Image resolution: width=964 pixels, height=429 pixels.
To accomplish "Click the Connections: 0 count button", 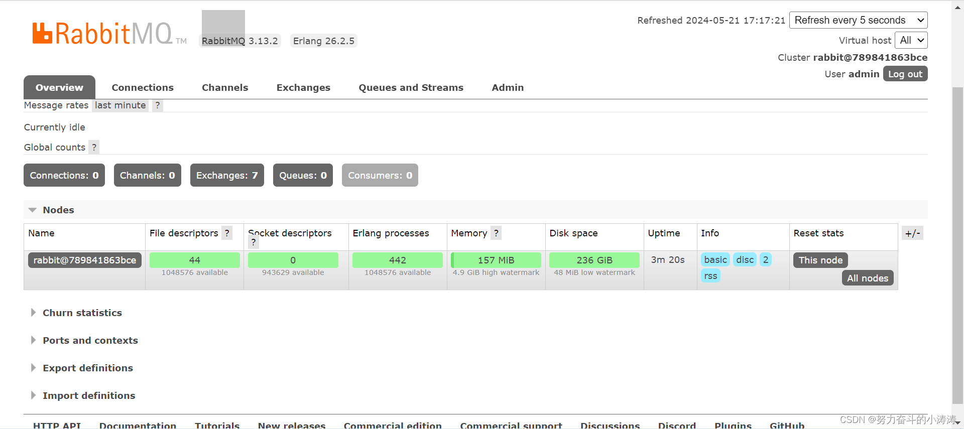I will tap(64, 175).
